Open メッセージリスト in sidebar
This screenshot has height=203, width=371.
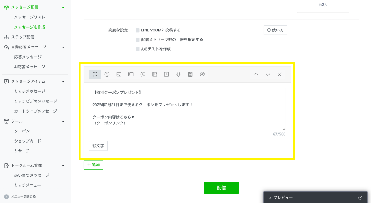click(x=30, y=17)
